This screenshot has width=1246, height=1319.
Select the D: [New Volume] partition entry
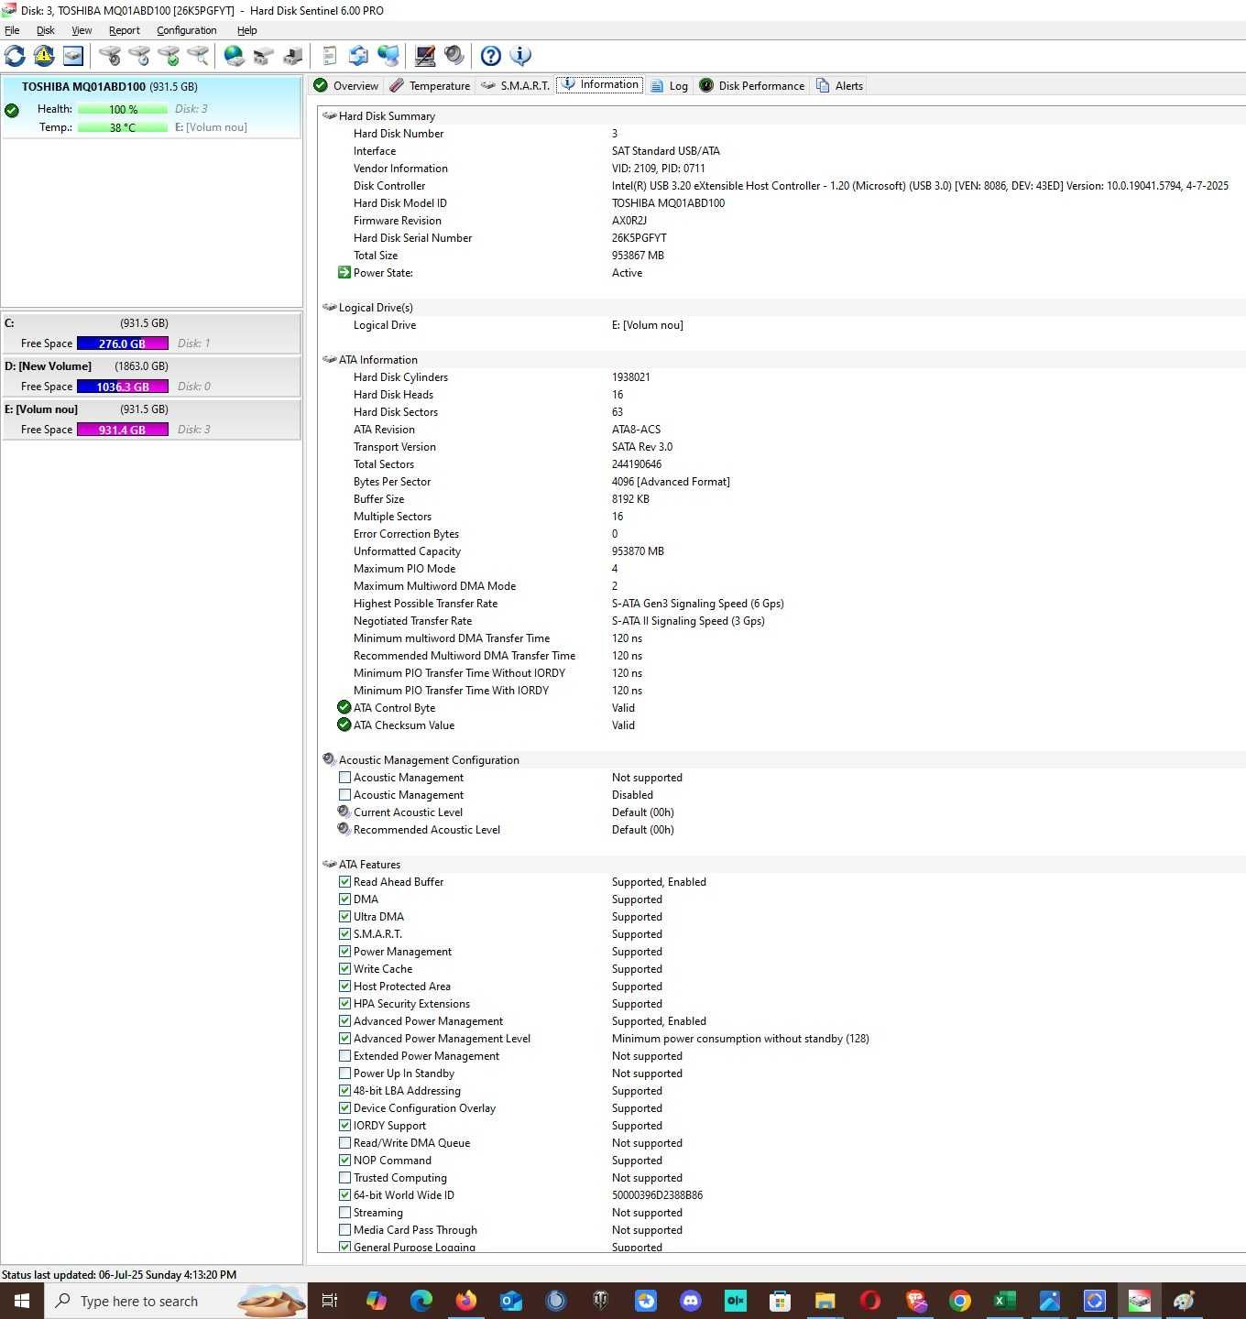(151, 376)
